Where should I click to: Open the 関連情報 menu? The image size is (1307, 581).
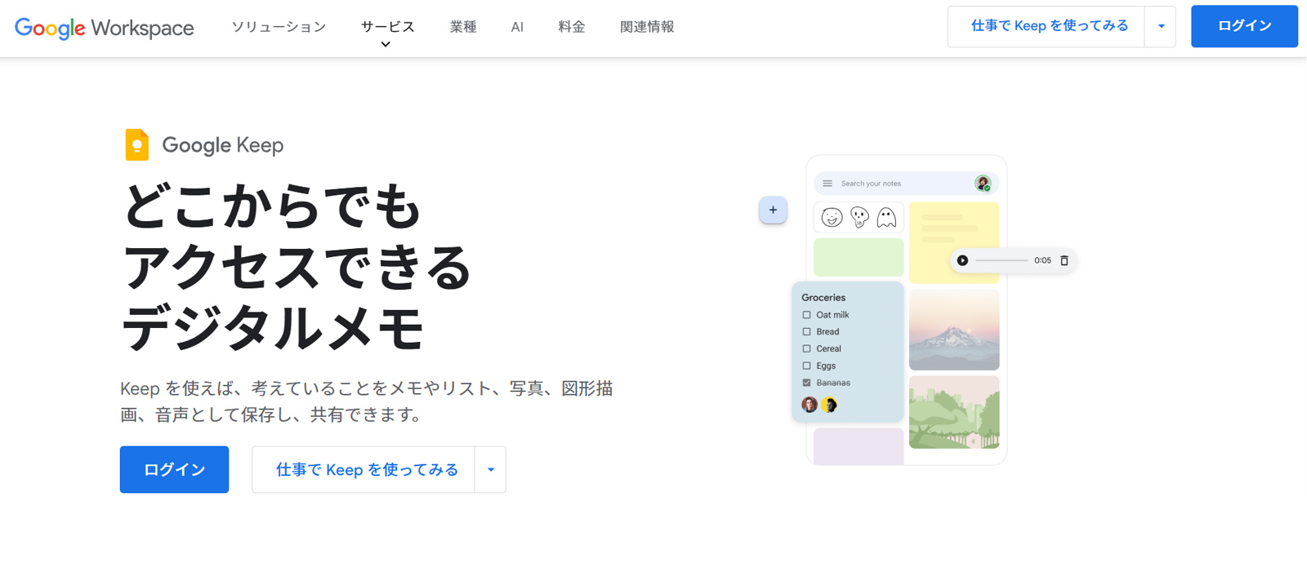click(x=647, y=27)
